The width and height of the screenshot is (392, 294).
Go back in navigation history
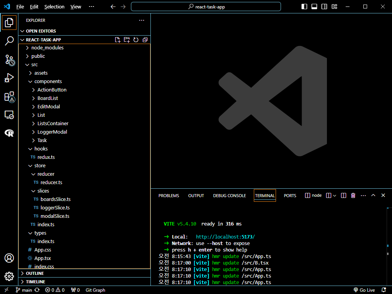coord(113,7)
